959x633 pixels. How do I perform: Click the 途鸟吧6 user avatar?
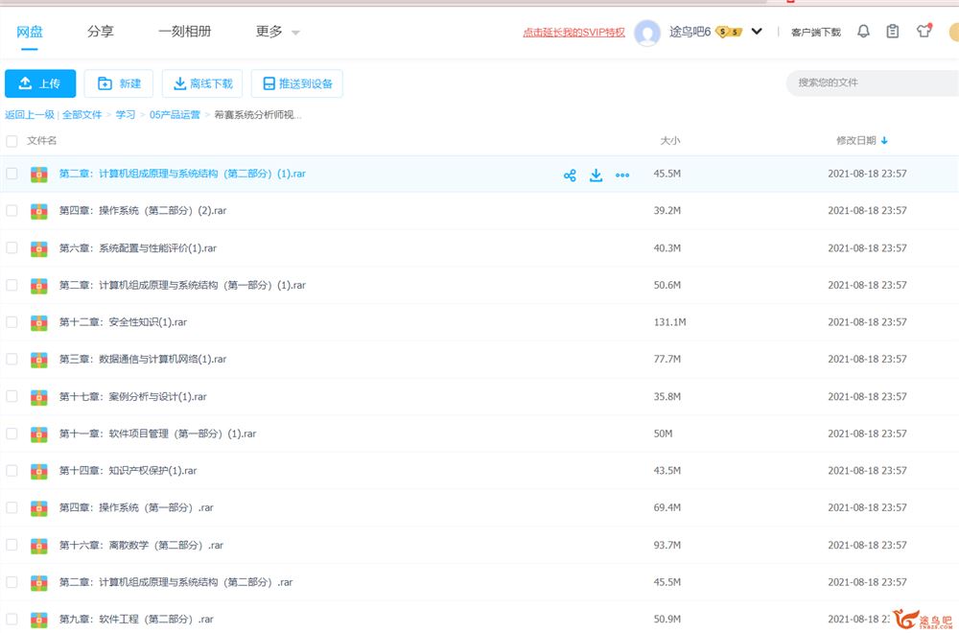point(648,33)
